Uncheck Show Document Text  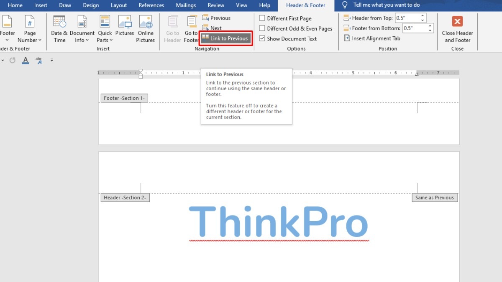262,38
